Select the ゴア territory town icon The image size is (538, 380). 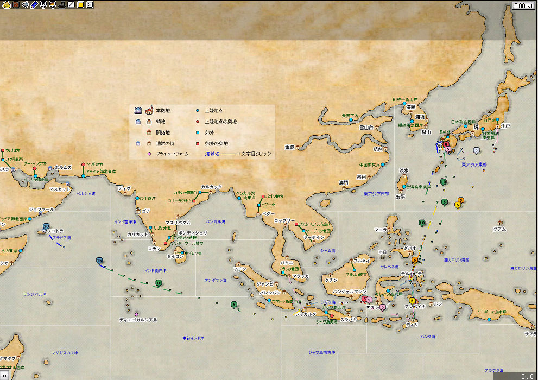pos(138,211)
